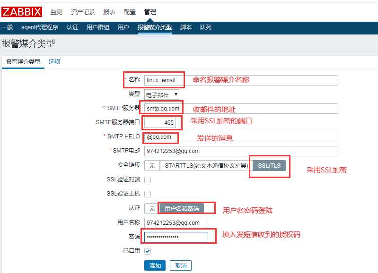This screenshot has width=378, height=273.
Task: Open the 资产记录 top menu
Action: pyautogui.click(x=83, y=12)
